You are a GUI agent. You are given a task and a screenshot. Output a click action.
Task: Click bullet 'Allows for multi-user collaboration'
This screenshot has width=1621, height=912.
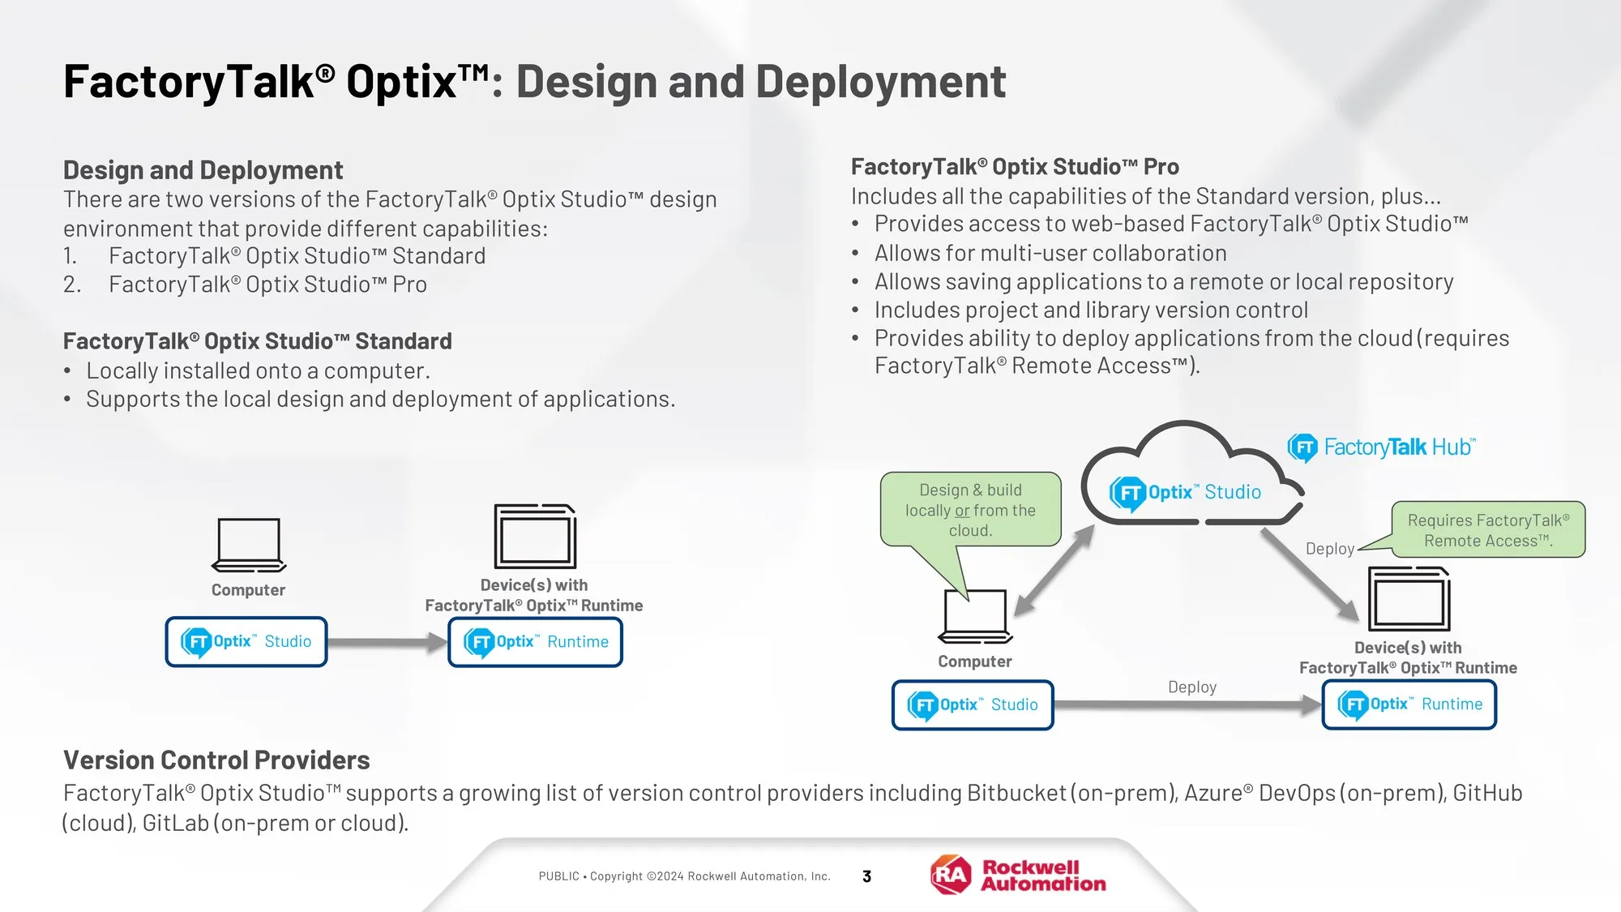point(1038,254)
